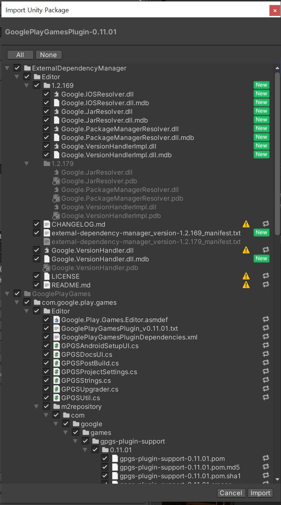Collapse the google folder arrow
Viewport: 281px width, 505px height.
(x=56, y=424)
